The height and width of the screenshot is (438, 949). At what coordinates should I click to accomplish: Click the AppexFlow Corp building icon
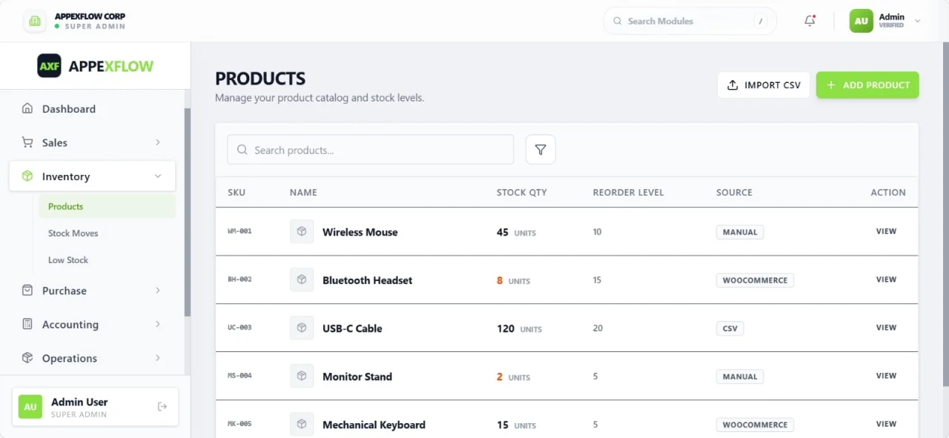click(34, 21)
